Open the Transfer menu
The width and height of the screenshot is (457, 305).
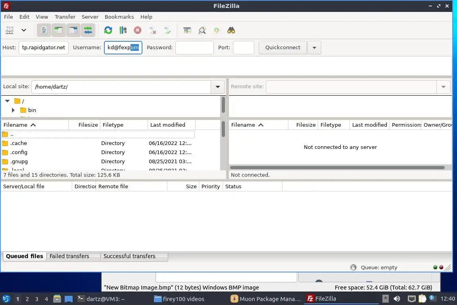pos(65,17)
